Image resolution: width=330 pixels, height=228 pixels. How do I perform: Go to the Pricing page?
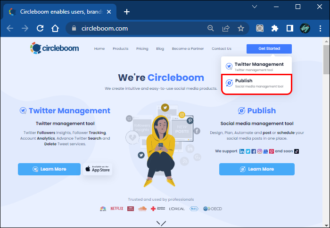pos(142,48)
